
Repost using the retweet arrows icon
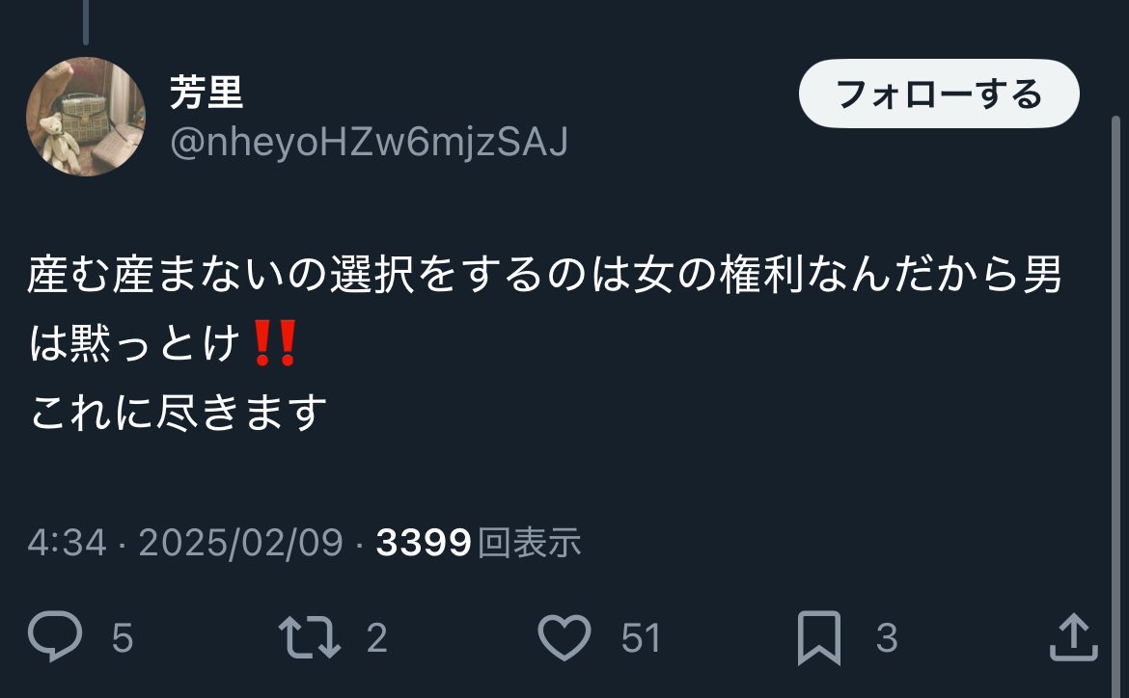click(x=310, y=637)
